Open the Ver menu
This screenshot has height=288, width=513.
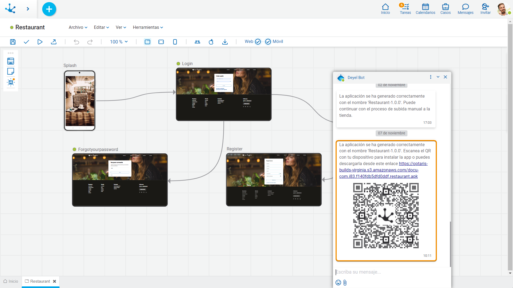[121, 27]
